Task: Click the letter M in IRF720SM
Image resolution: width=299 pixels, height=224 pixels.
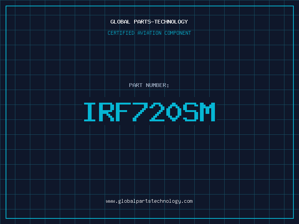Action: coord(208,112)
